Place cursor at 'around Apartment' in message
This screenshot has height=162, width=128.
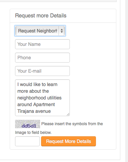click(36, 104)
